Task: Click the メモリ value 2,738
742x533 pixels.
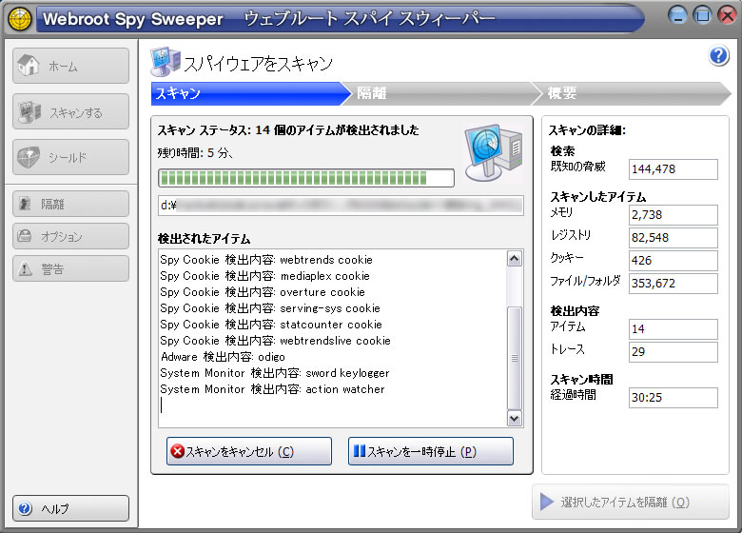Action: pos(673,215)
